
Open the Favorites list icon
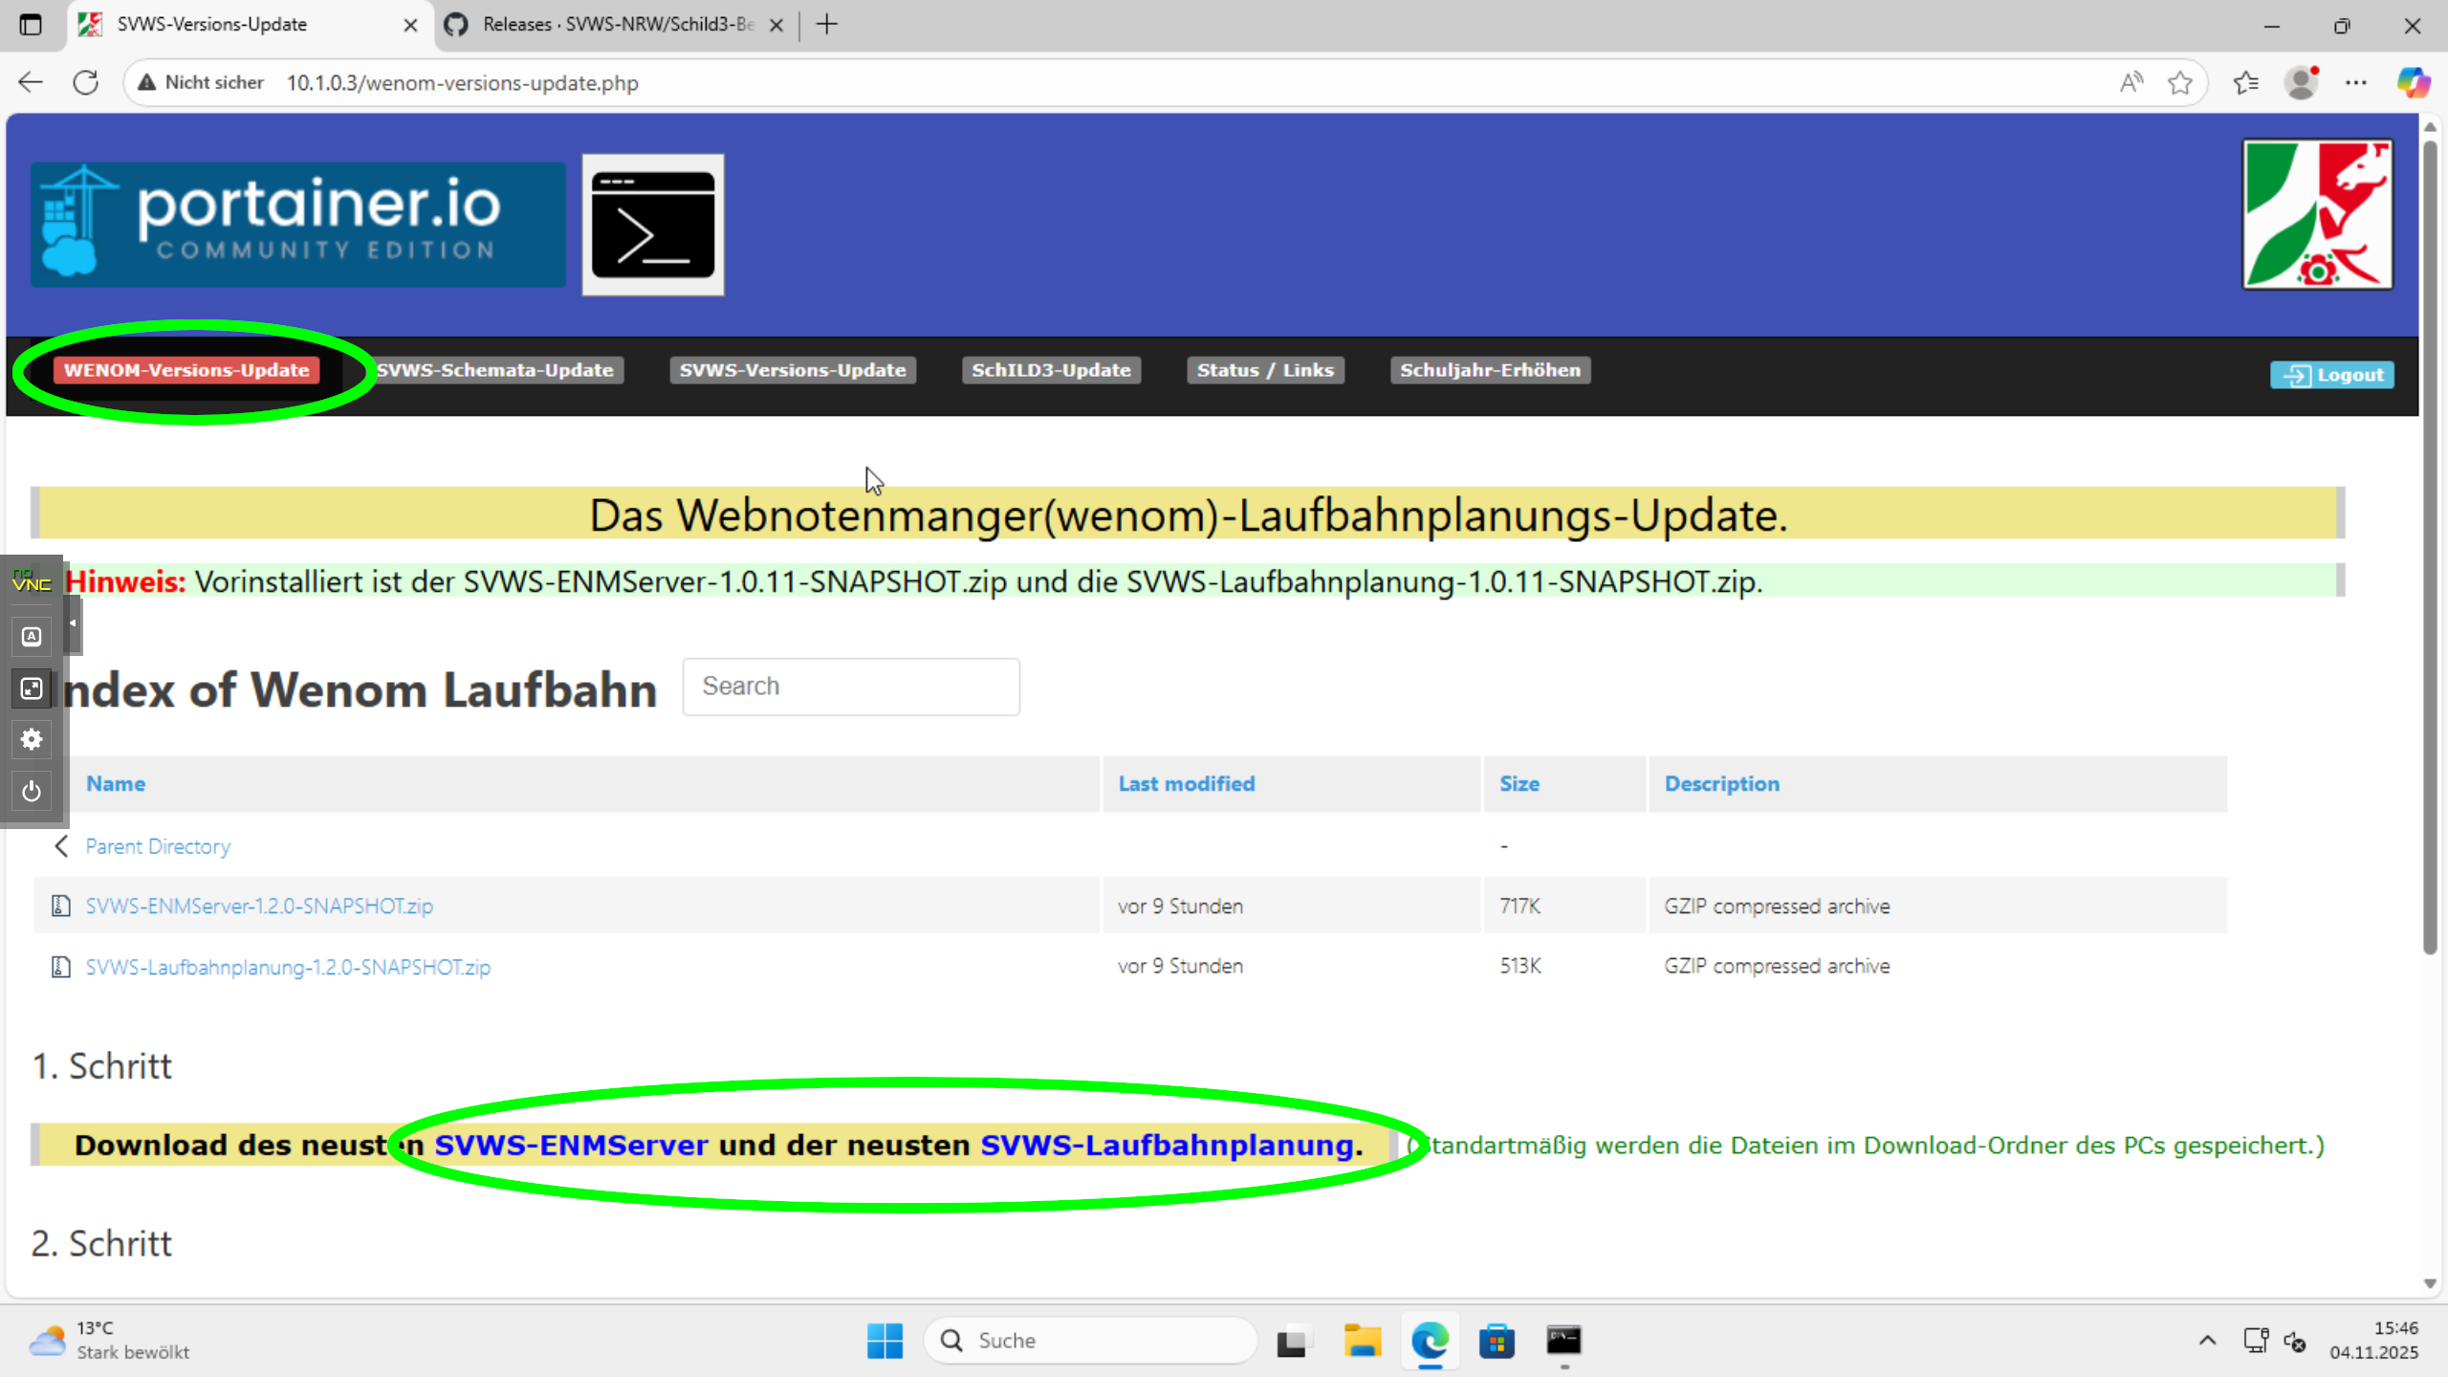(2246, 83)
